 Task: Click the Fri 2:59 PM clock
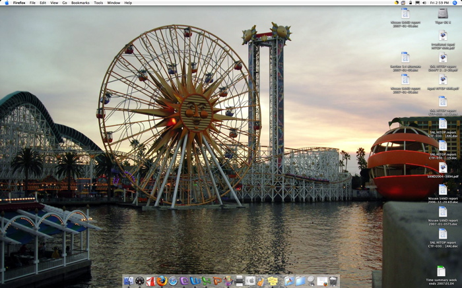pyautogui.click(x=440, y=3)
